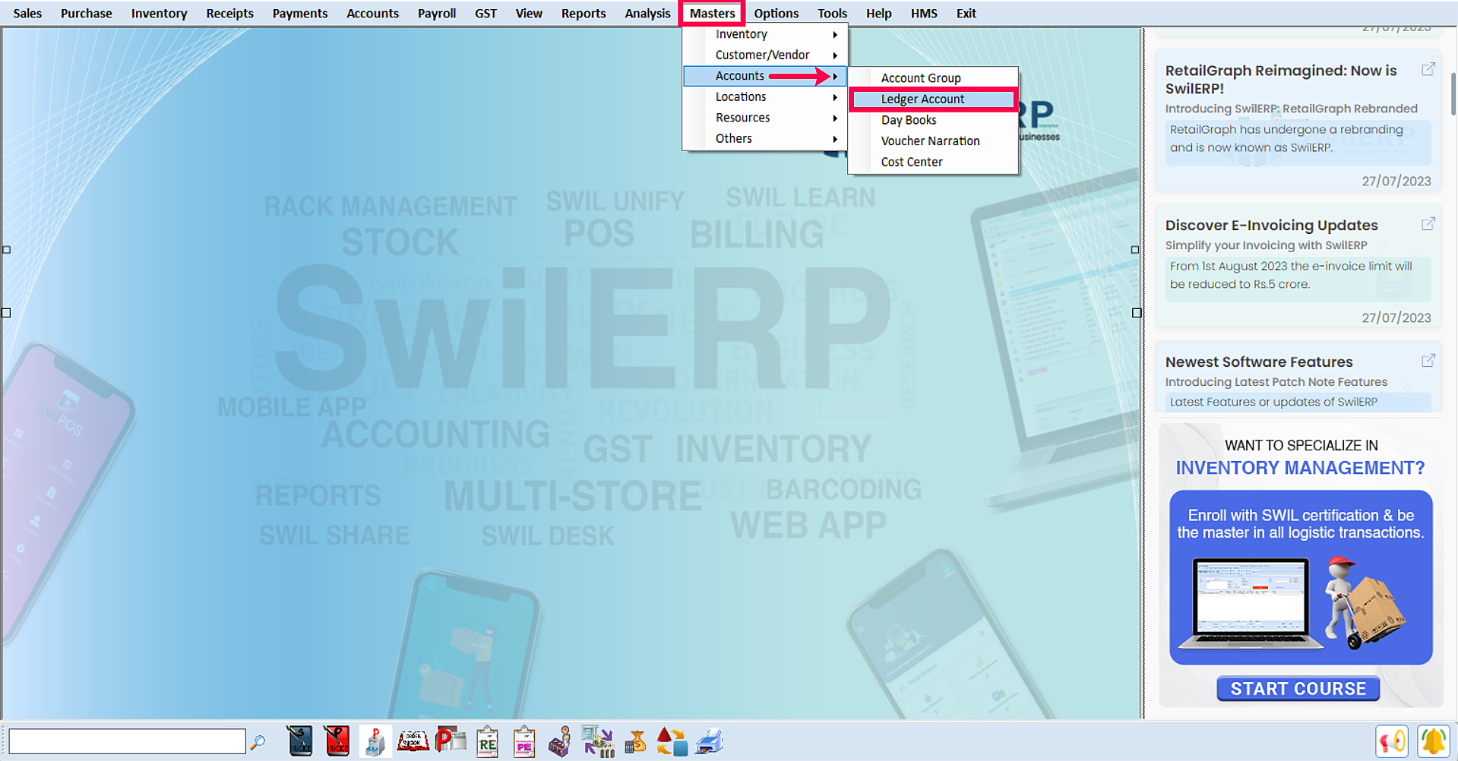Screen dimensions: 1458x761
Task: Expand Accounts submenu under Masters
Action: (765, 76)
